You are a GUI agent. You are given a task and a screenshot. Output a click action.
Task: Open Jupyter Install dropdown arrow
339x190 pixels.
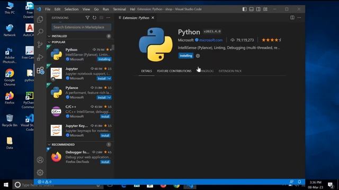click(110, 79)
